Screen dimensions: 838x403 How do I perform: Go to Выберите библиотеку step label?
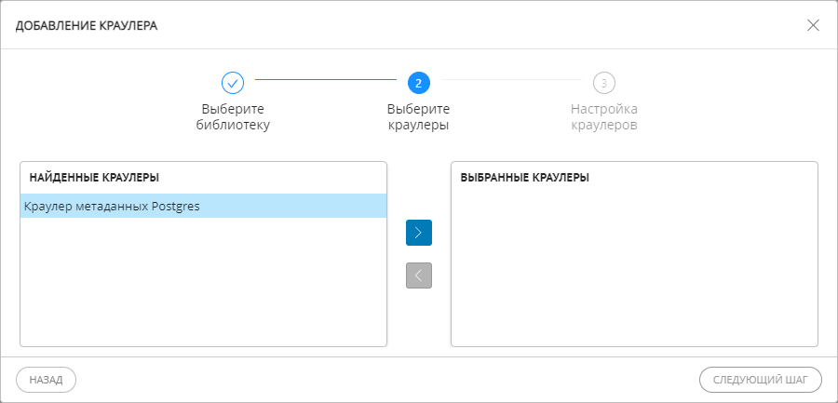[x=233, y=116]
